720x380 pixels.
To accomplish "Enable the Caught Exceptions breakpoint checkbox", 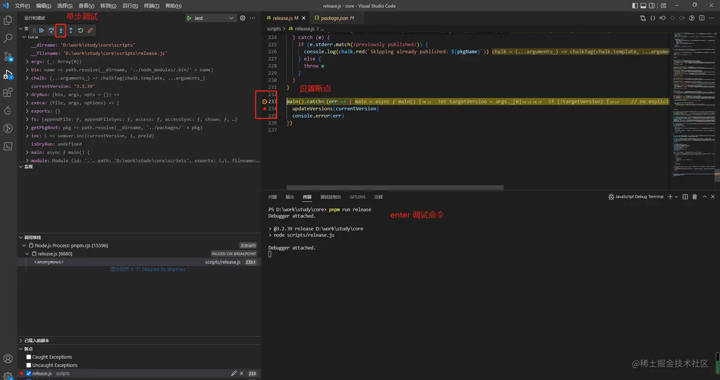I will pos(29,357).
